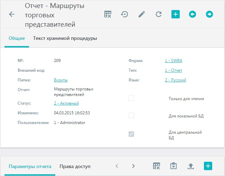Click the clipboard paste icon
225x176 pixels.
click(174, 166)
